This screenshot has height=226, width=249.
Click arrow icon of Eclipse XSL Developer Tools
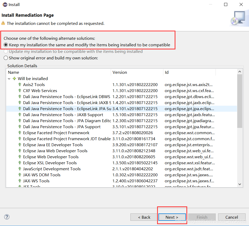pos(20,163)
